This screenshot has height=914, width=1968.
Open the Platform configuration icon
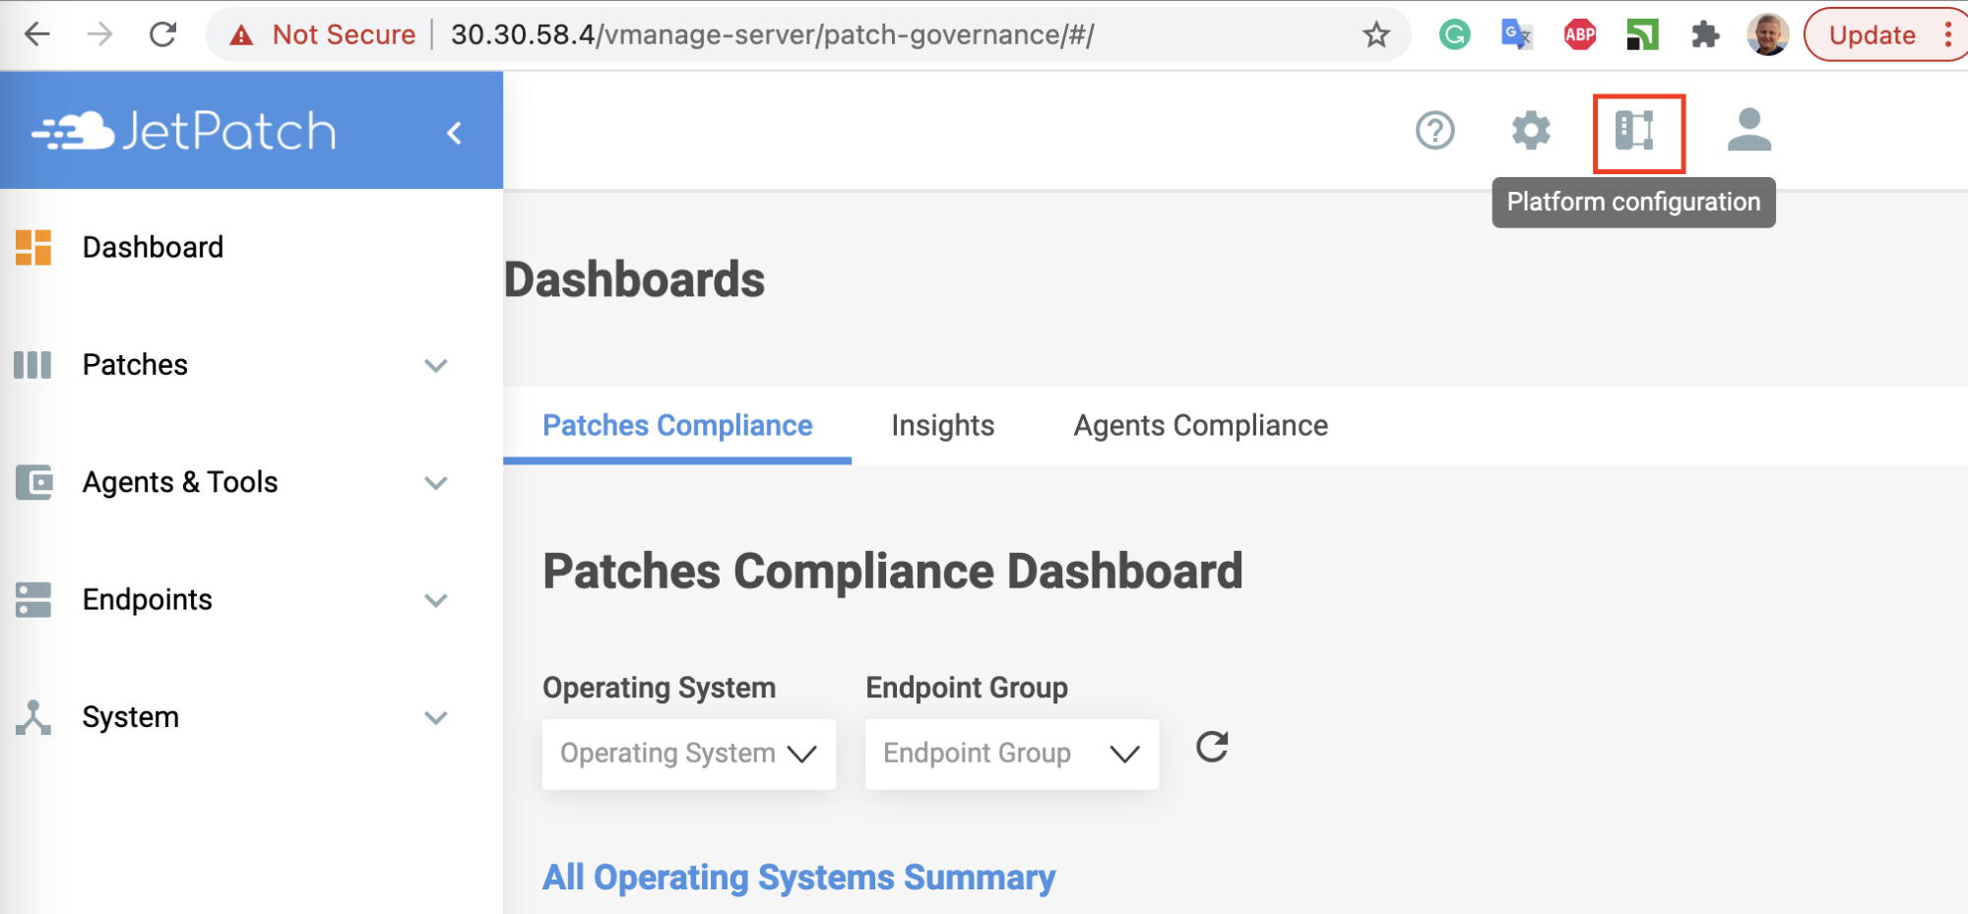tap(1637, 132)
